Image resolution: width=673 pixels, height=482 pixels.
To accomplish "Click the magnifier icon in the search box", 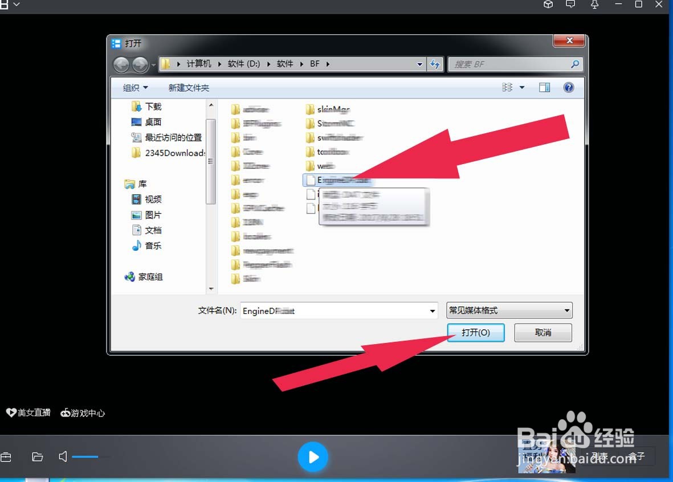I will [x=575, y=64].
